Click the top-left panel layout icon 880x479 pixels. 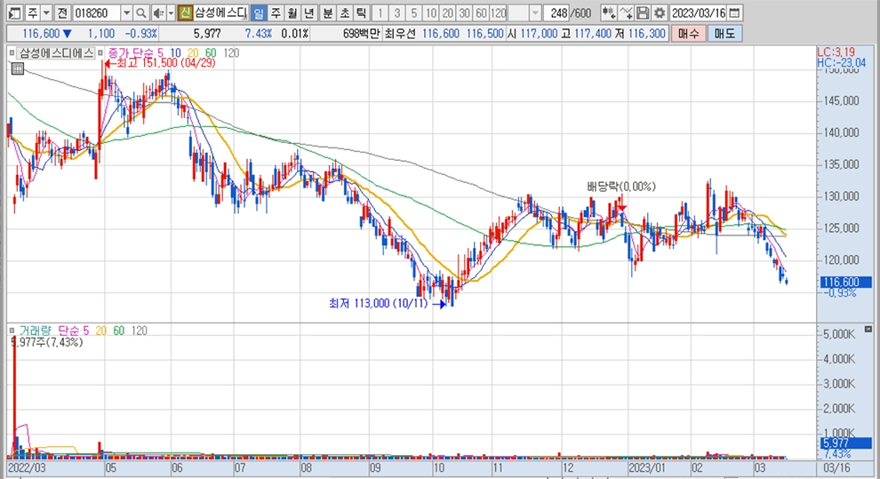click(12, 13)
